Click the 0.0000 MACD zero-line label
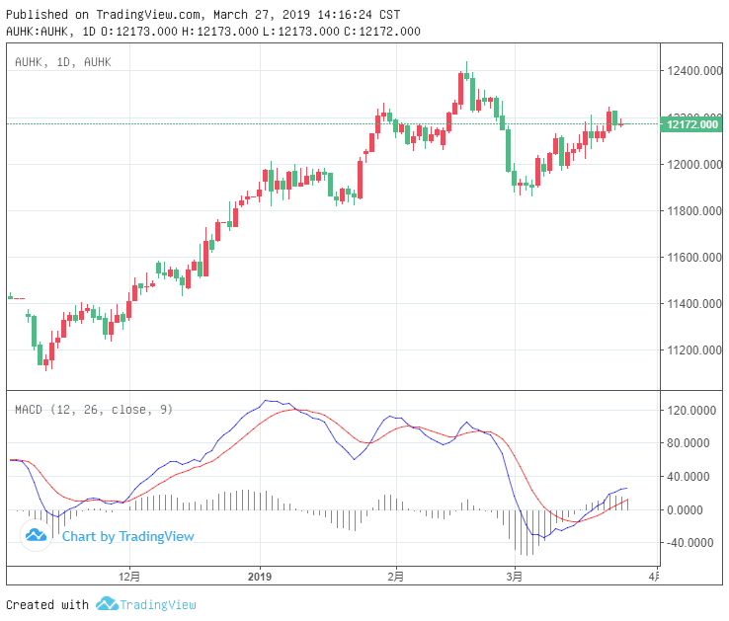 [x=690, y=509]
